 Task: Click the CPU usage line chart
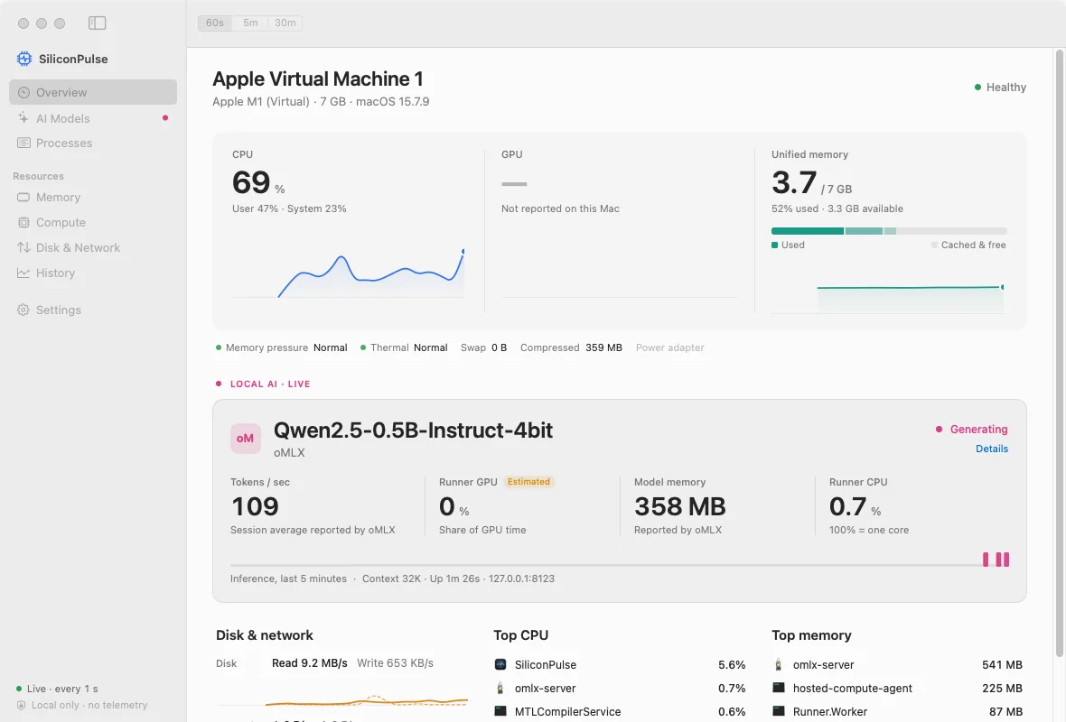(x=348, y=273)
